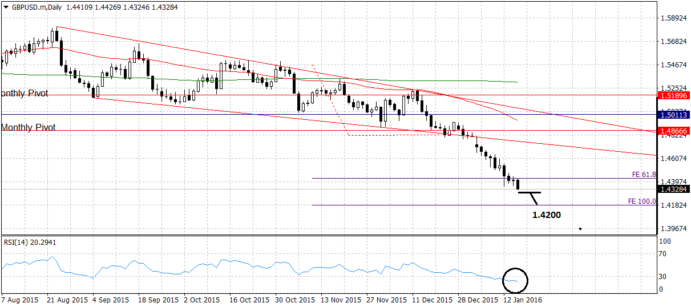Click the FE 100.0 Fibonacci label
This screenshot has height=307, width=691.
(x=642, y=201)
